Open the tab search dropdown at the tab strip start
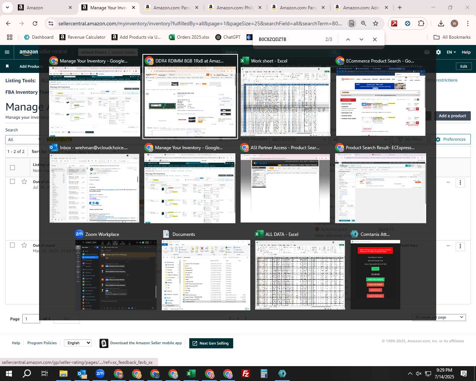The image size is (476, 381). [7, 7]
